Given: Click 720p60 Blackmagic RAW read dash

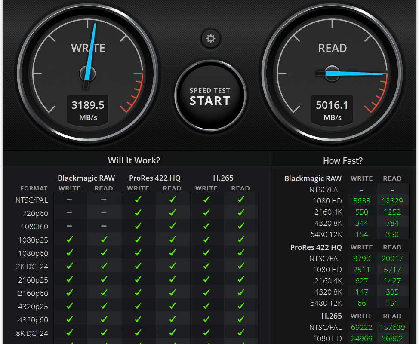Looking at the screenshot, I should [x=104, y=213].
